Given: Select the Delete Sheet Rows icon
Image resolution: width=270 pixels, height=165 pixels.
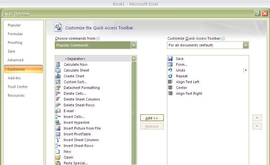Looking at the screenshot, I should coord(58,105).
